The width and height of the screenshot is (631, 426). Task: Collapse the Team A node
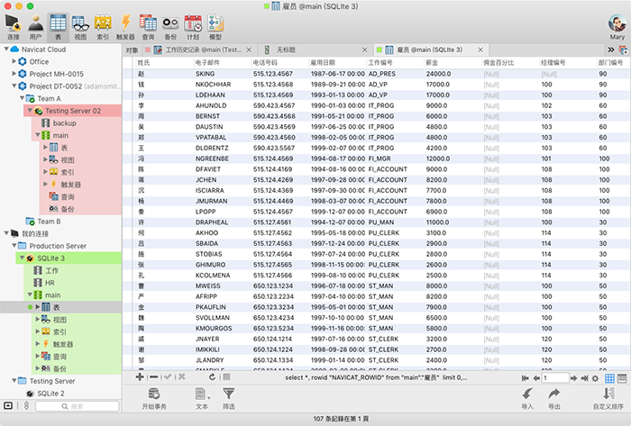pyautogui.click(x=22, y=98)
